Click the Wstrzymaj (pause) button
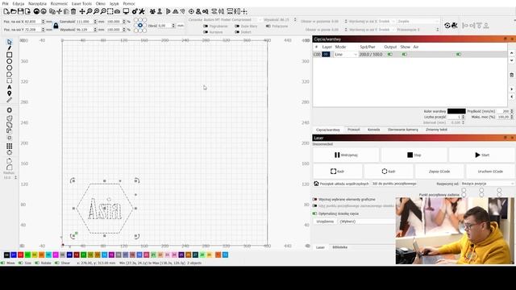The image size is (516, 290). (x=346, y=155)
